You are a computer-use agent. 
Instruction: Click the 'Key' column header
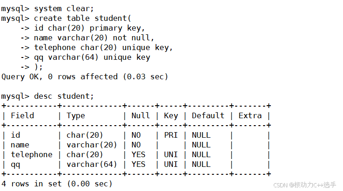[171, 116]
